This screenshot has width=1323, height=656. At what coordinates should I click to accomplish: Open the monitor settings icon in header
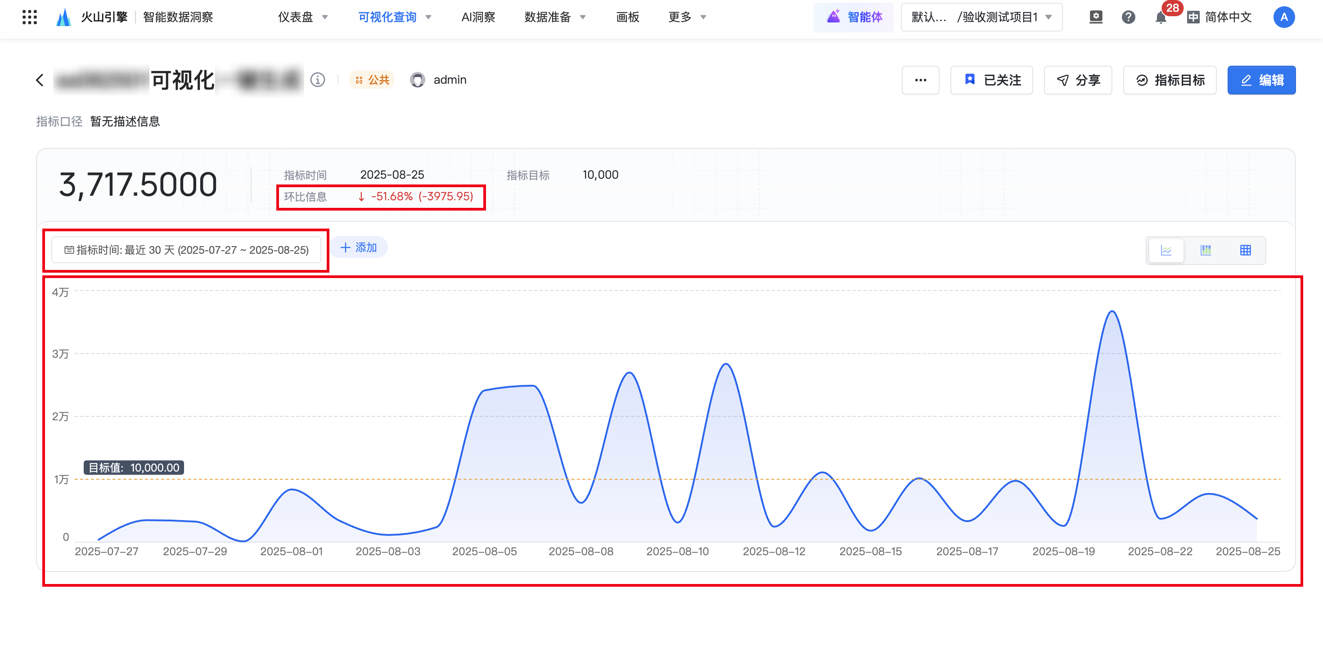[x=1095, y=18]
